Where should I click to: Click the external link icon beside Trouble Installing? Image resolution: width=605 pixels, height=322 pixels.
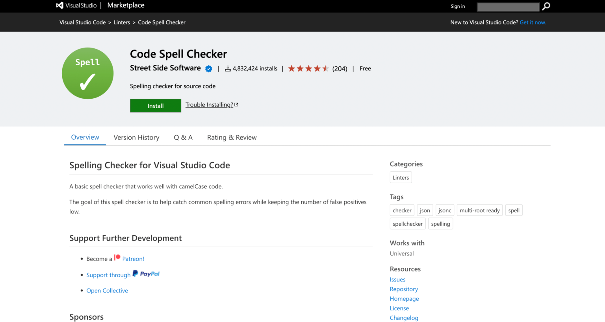[236, 104]
